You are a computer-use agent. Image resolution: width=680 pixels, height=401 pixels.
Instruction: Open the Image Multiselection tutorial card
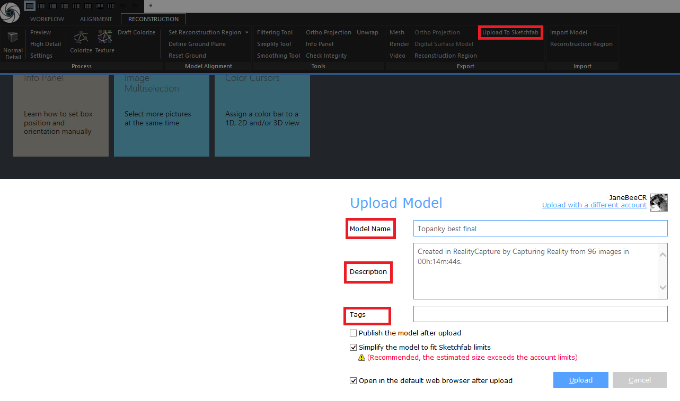162,116
